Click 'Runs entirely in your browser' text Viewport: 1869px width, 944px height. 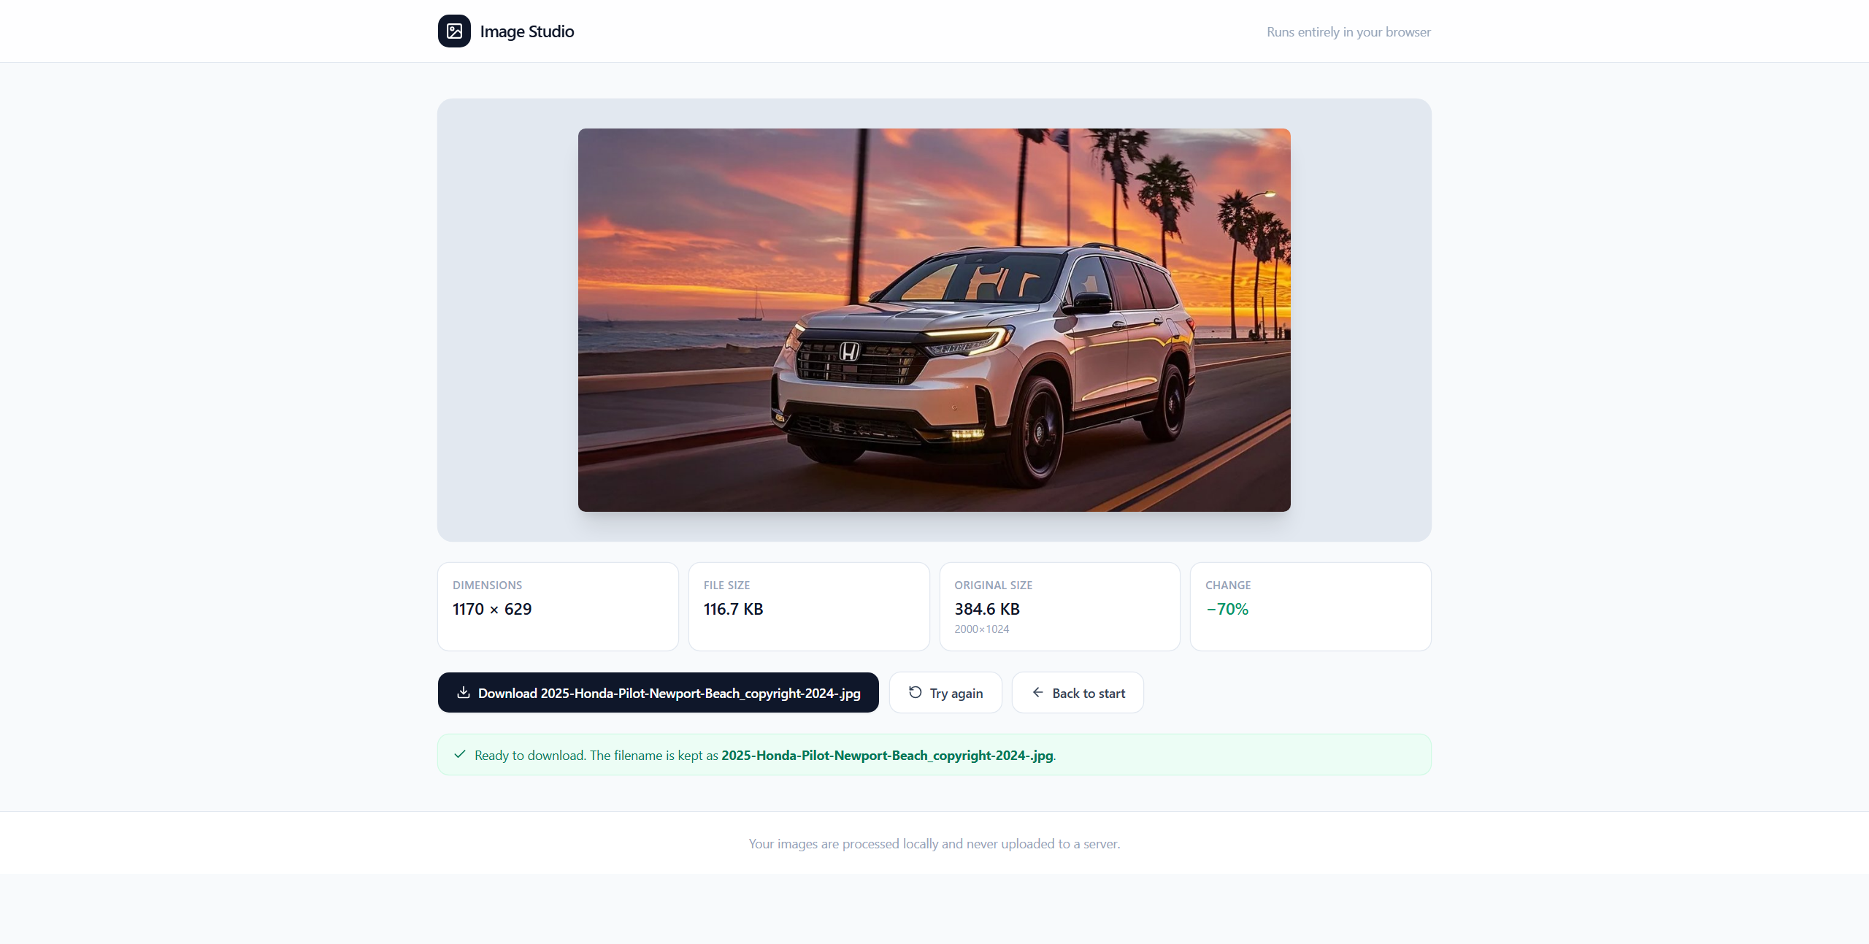tap(1348, 32)
